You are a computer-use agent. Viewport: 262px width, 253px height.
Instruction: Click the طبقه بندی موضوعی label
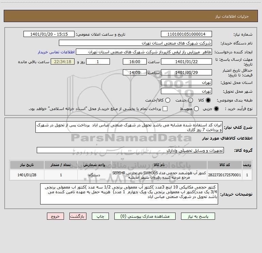click(x=234, y=101)
